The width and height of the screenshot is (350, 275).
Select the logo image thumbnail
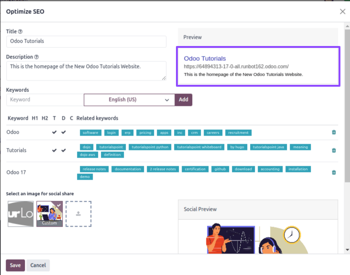[x=21, y=214]
